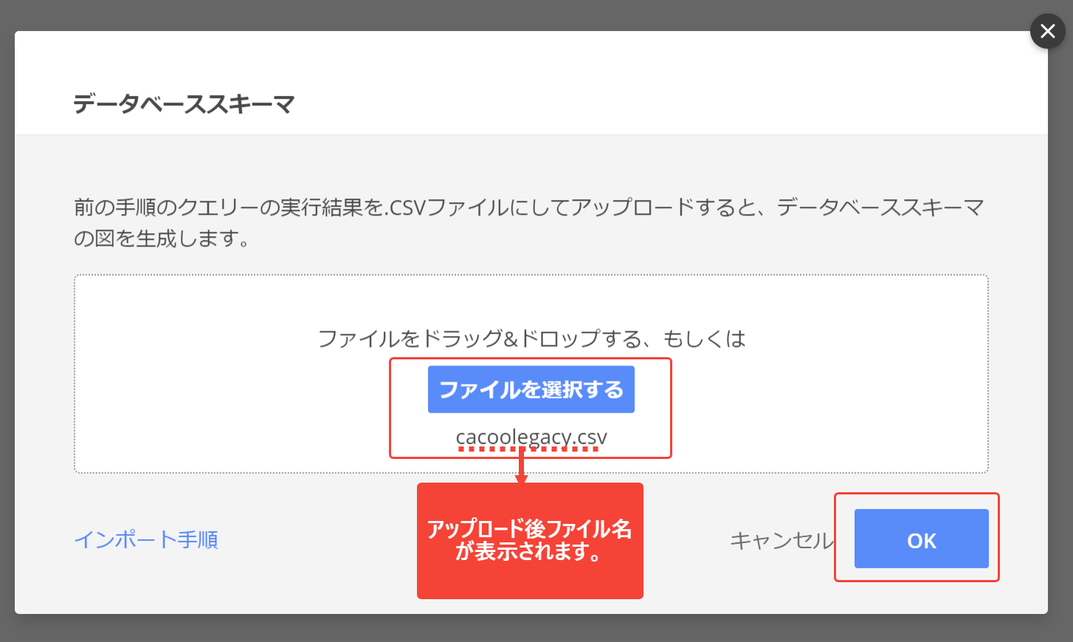Click the の図を生成します text line
Screen dimensions: 1073x642
click(162, 238)
